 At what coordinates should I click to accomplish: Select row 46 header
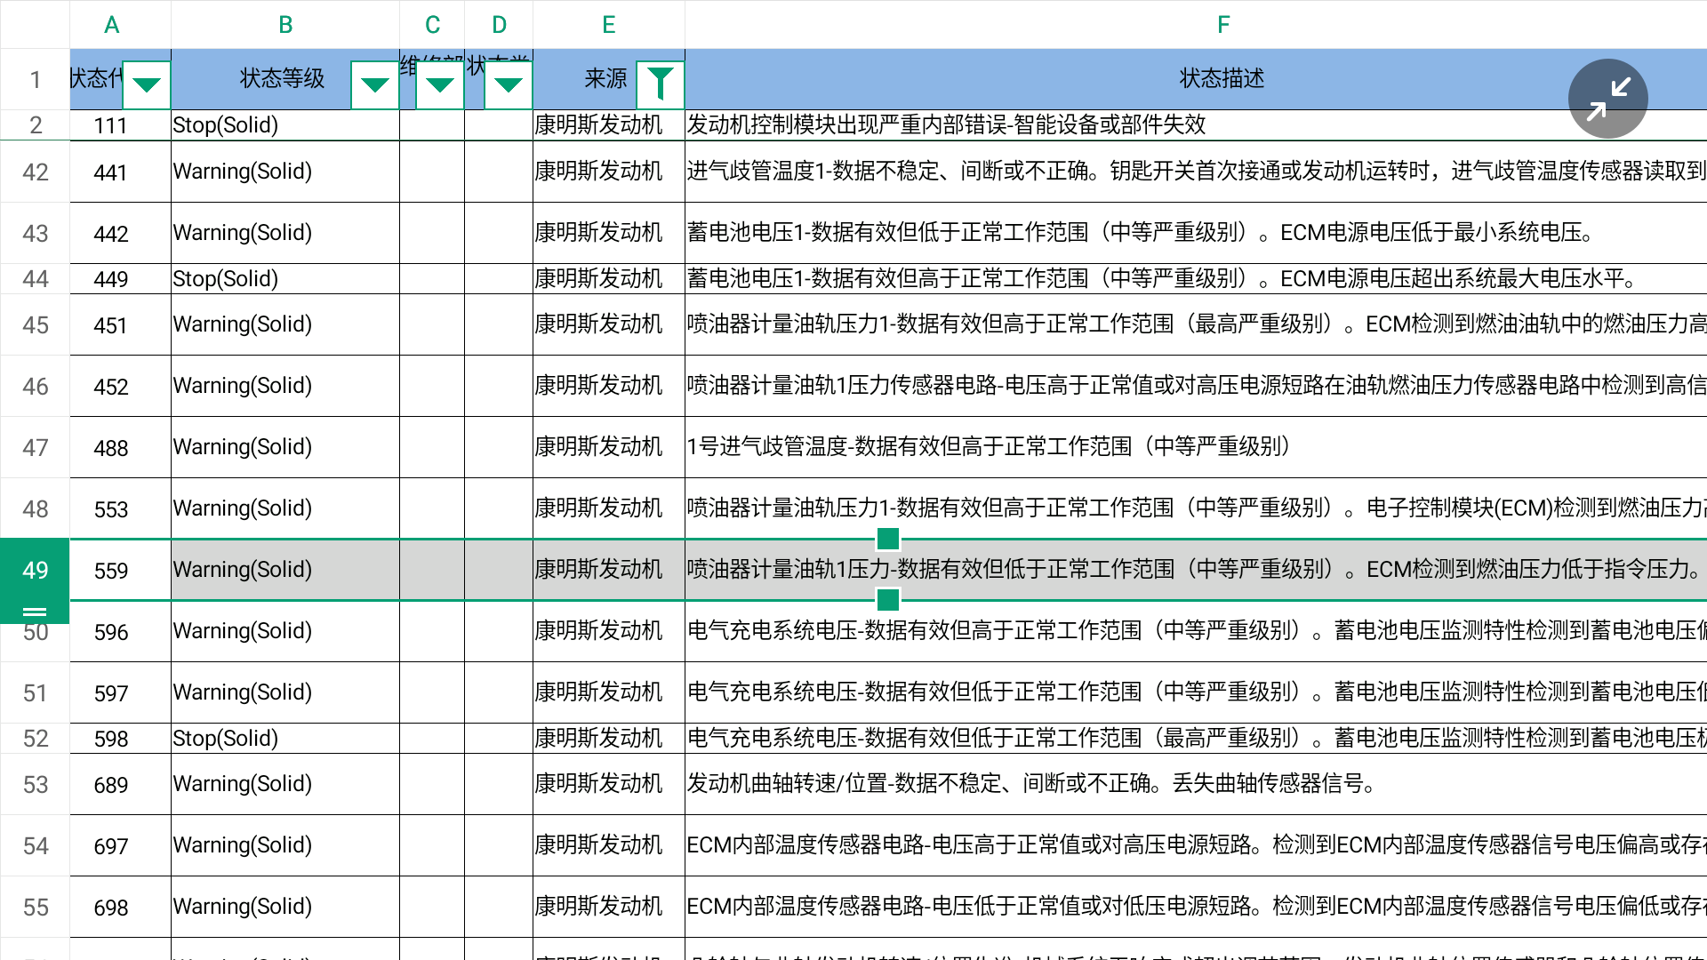[x=35, y=386]
